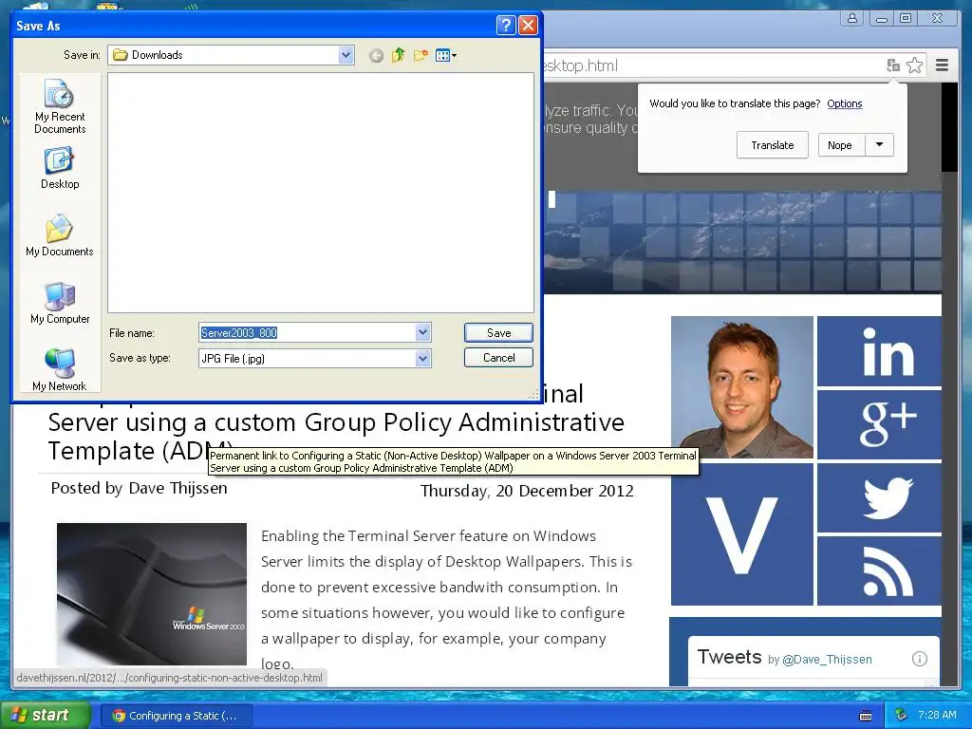Open the LinkedIn social tile
972x729 pixels.
click(x=879, y=351)
